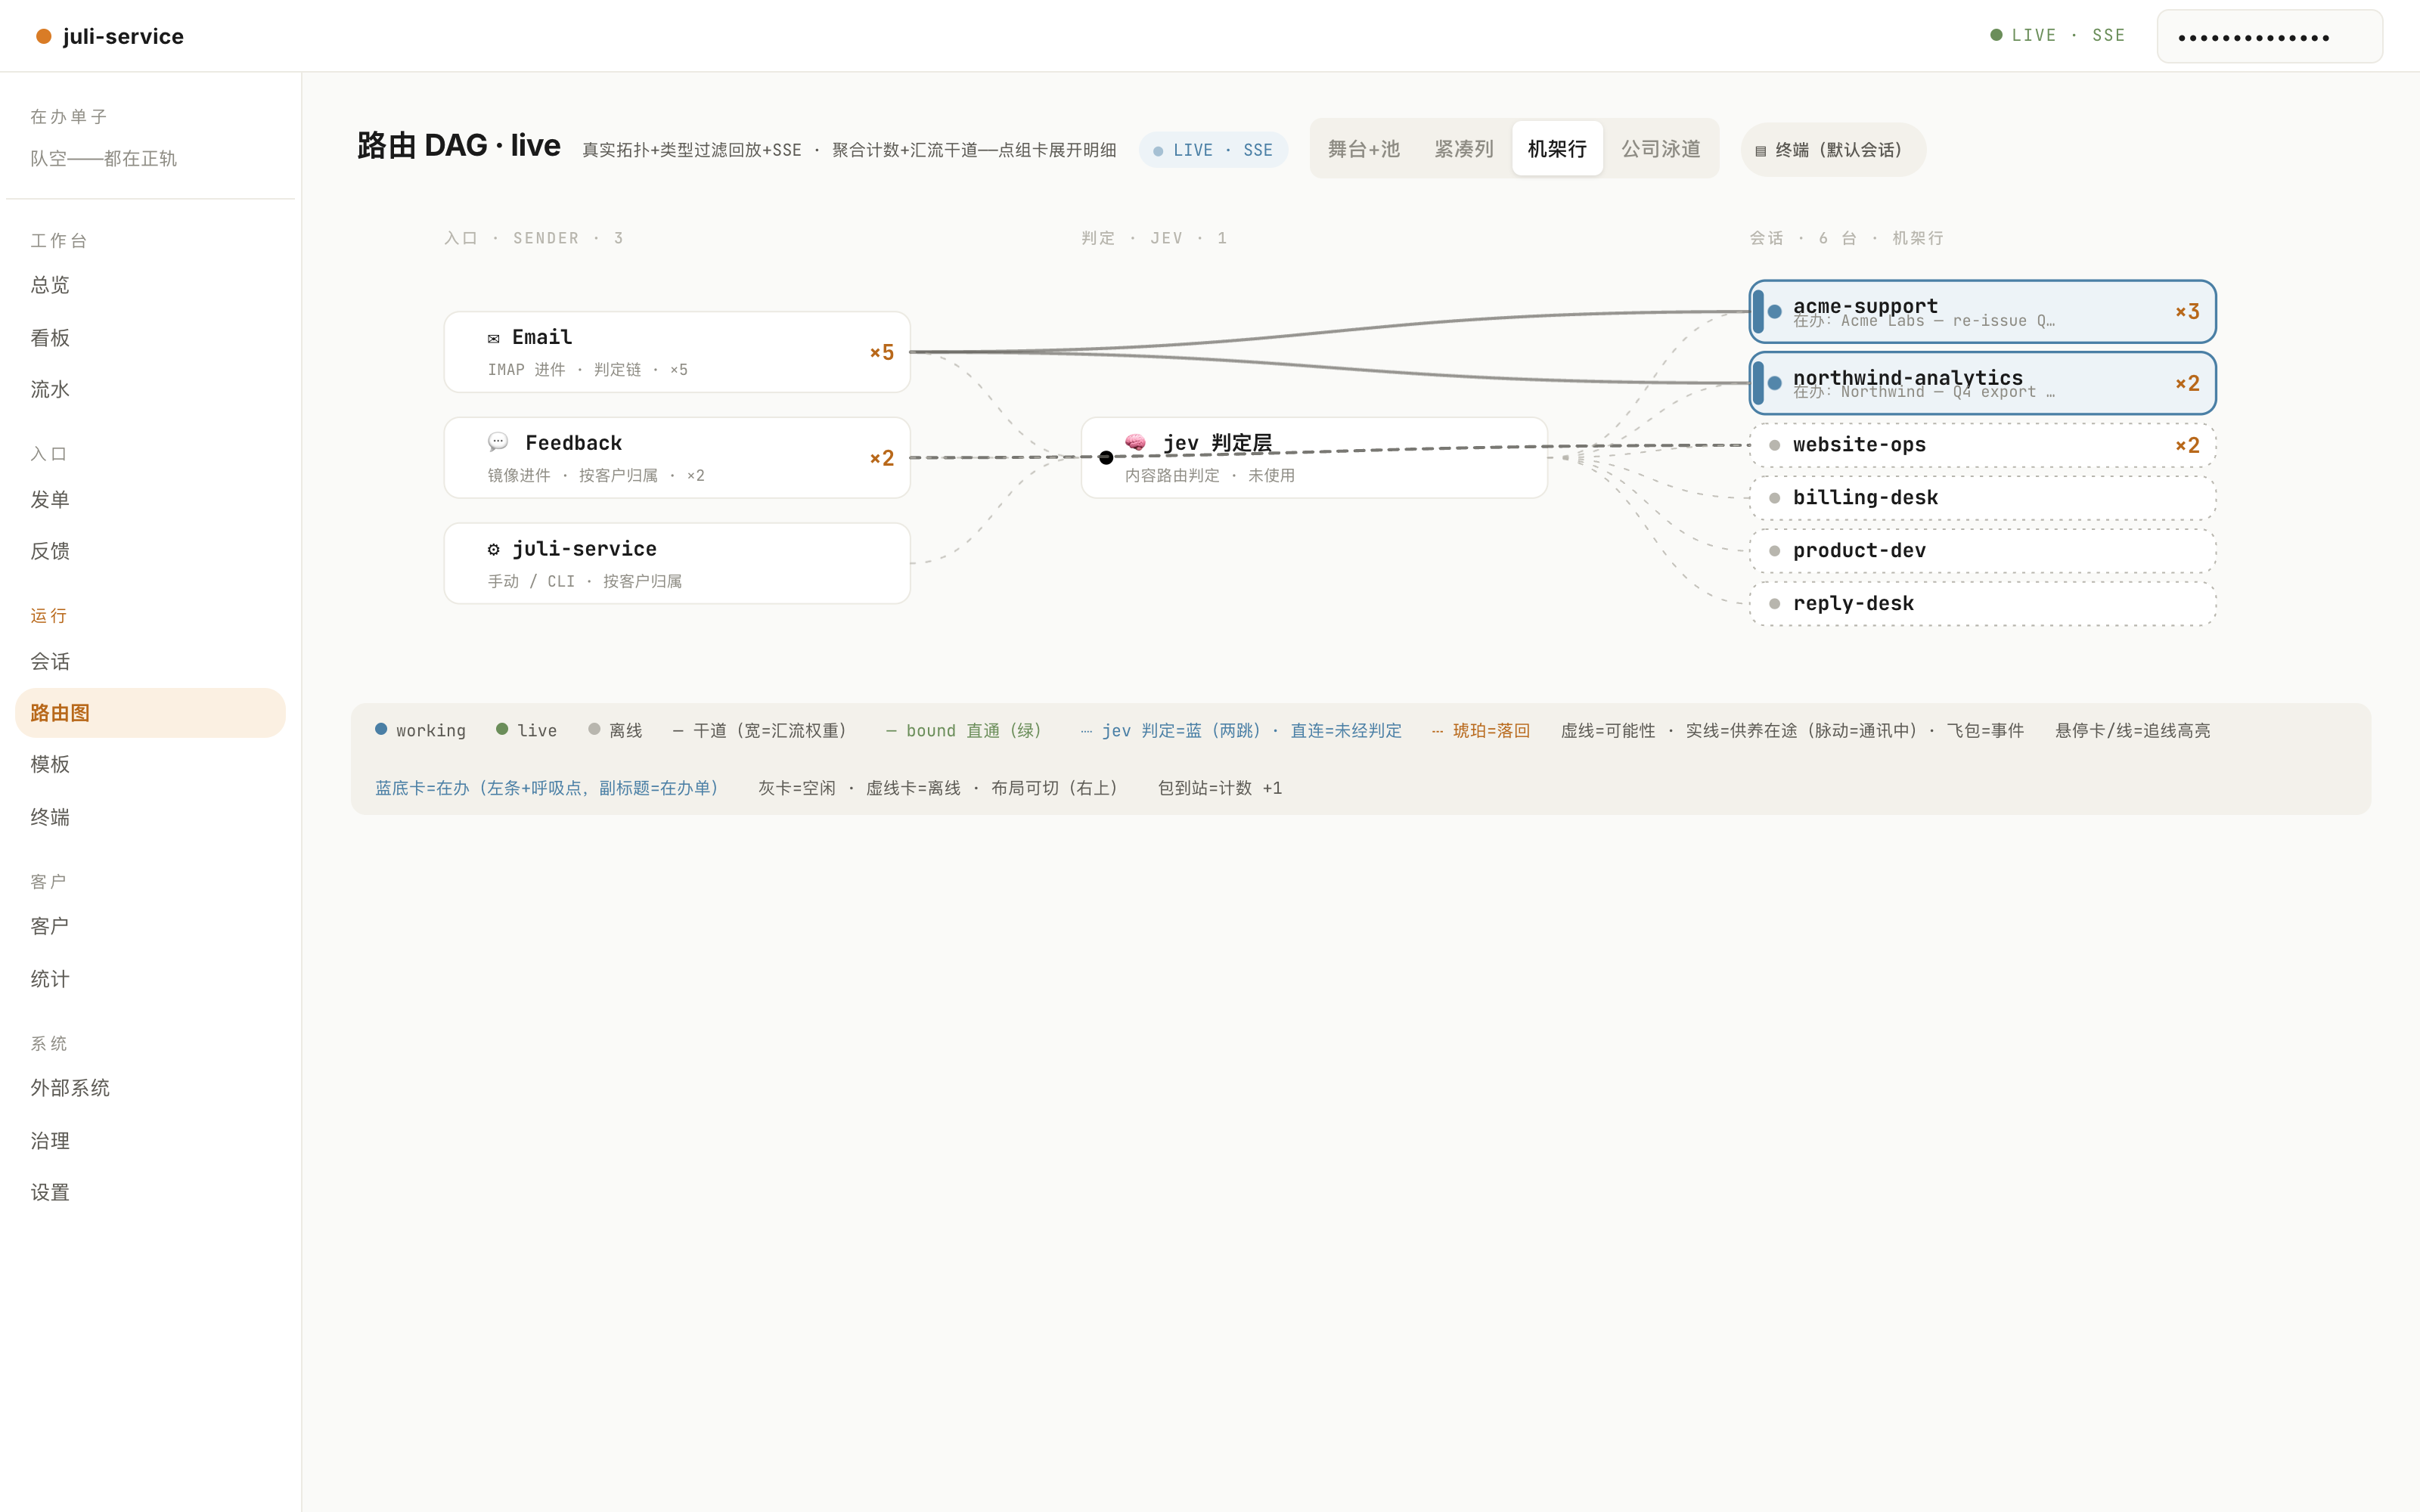Viewport: 2420px width, 1512px height.
Task: Select the reply-desk session card
Action: [1982, 604]
